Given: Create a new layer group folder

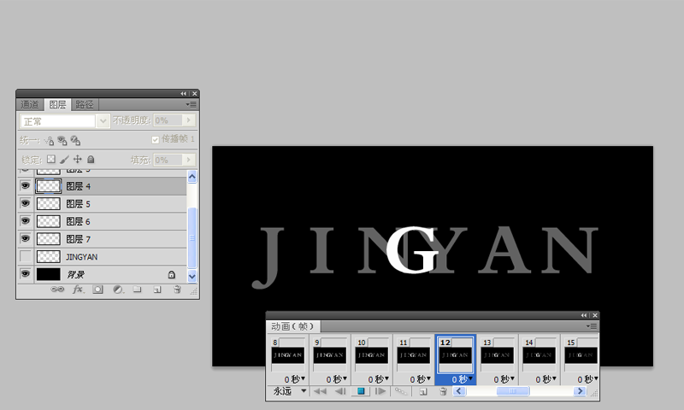Looking at the screenshot, I should pyautogui.click(x=137, y=290).
